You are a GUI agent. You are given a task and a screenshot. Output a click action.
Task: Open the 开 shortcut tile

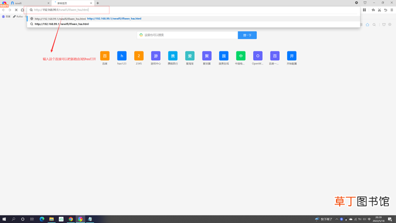coord(291,56)
